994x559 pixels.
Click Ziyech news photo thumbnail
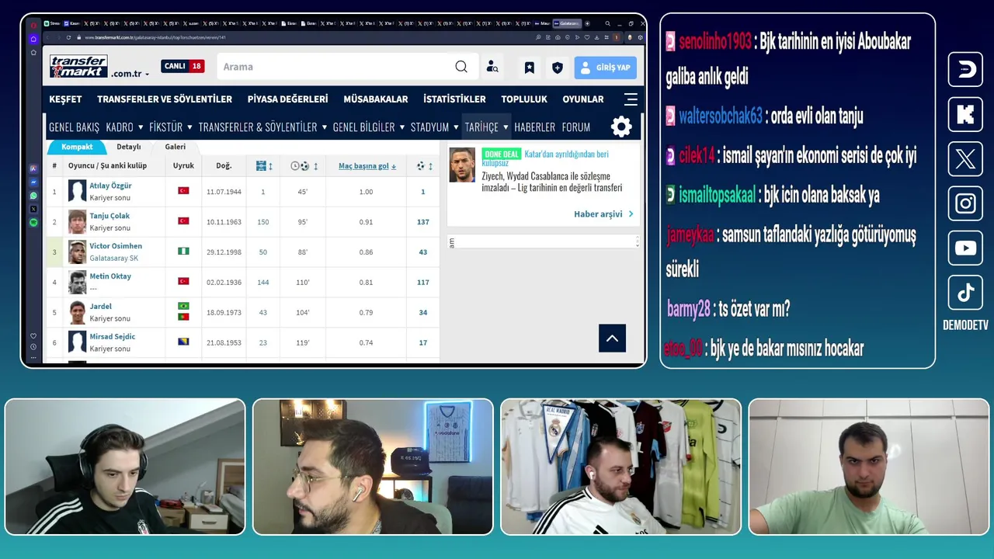point(462,165)
